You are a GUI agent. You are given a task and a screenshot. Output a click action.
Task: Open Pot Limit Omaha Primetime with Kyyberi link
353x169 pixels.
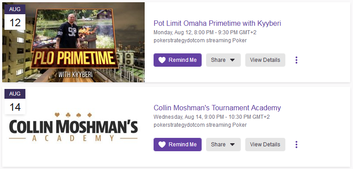point(217,23)
